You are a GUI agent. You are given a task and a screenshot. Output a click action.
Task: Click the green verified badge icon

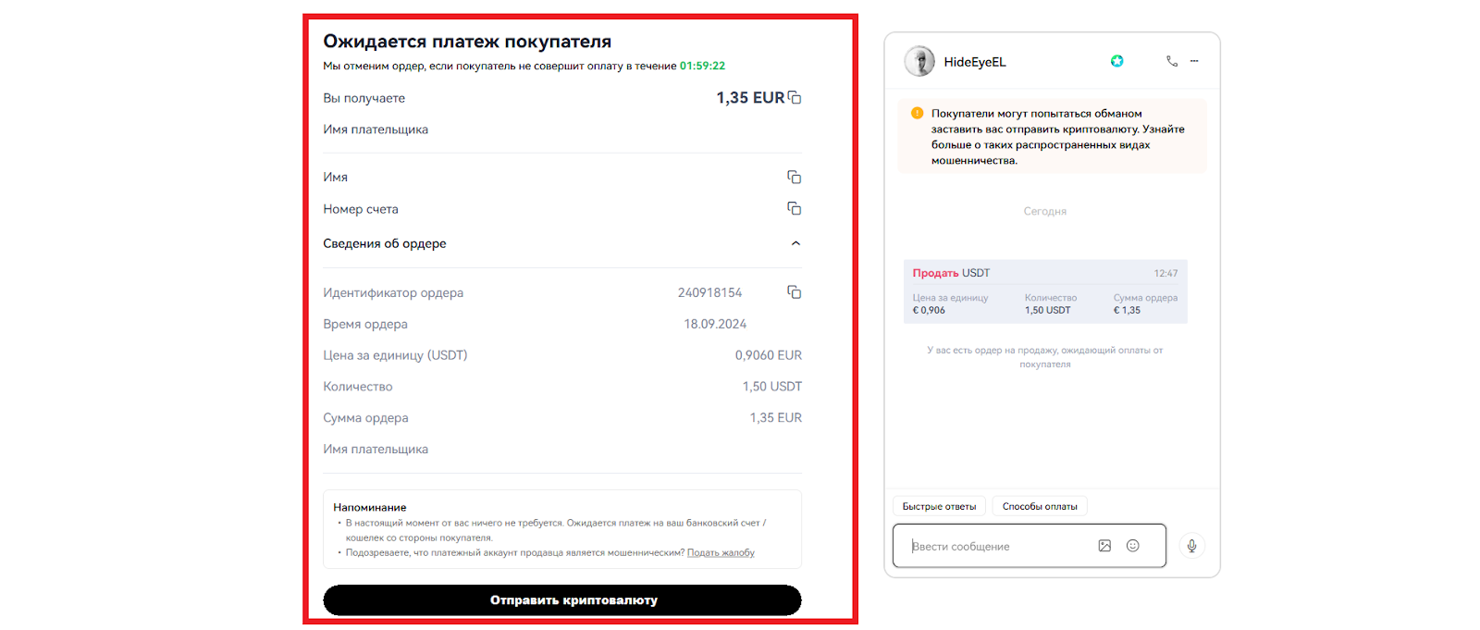[x=1117, y=61]
